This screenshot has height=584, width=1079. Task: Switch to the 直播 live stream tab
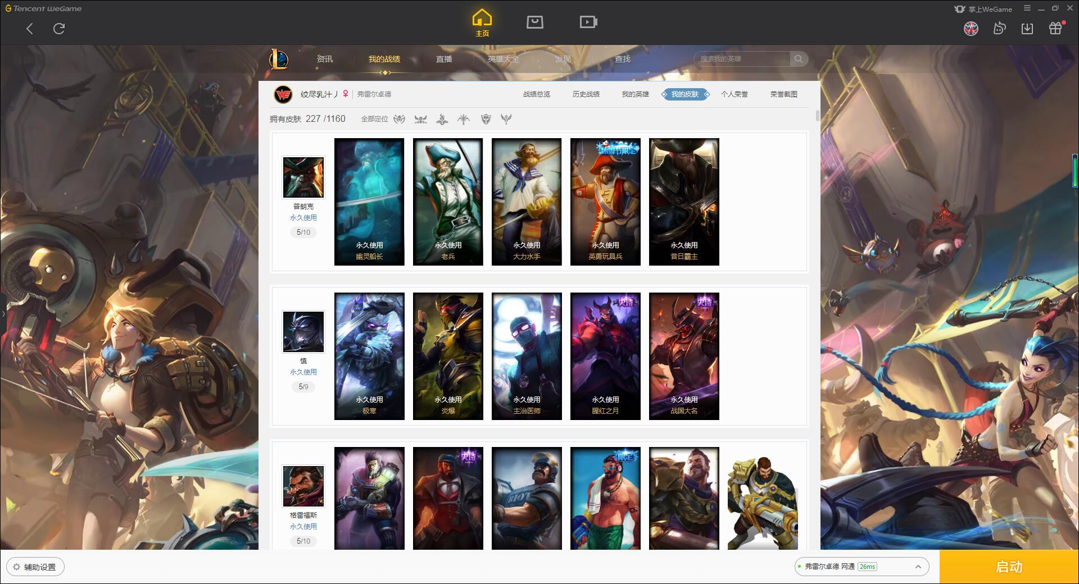[x=444, y=59]
